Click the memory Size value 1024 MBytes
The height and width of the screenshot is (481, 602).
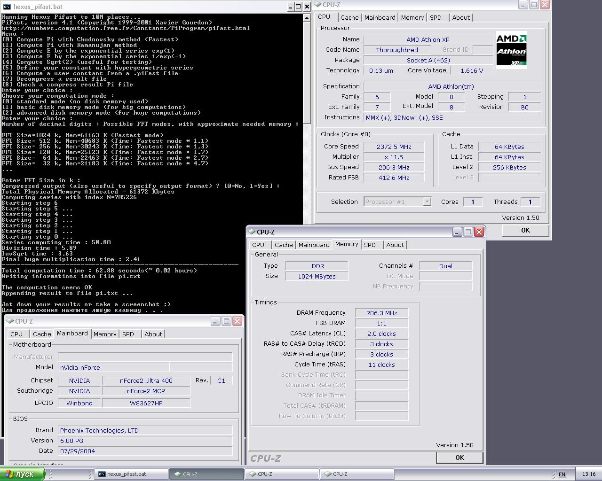coord(317,276)
